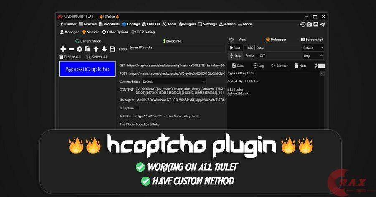Toggle the Is Capture checkbox
The width and height of the screenshot is (376, 197).
coord(137,108)
